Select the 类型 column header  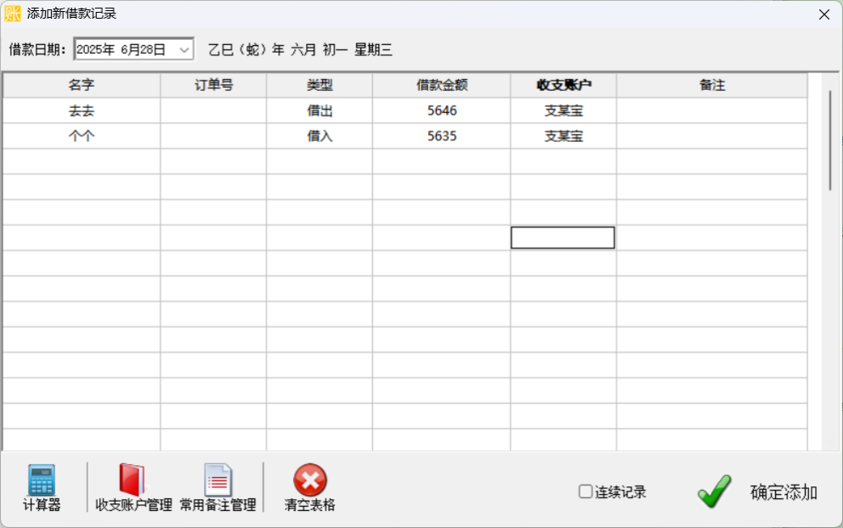click(320, 85)
